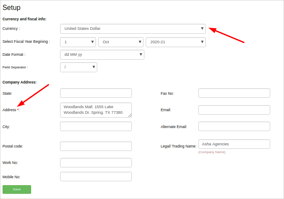
Task: Open the Date Format dropdown
Action: 102,55
